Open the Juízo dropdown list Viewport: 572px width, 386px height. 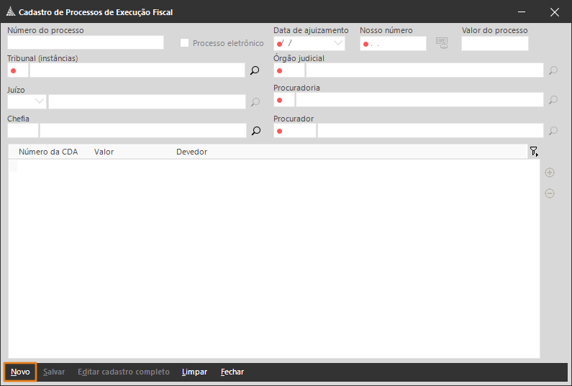39,101
